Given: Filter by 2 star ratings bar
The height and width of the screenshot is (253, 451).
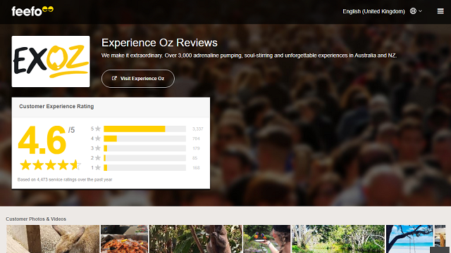Looking at the screenshot, I should point(144,157).
